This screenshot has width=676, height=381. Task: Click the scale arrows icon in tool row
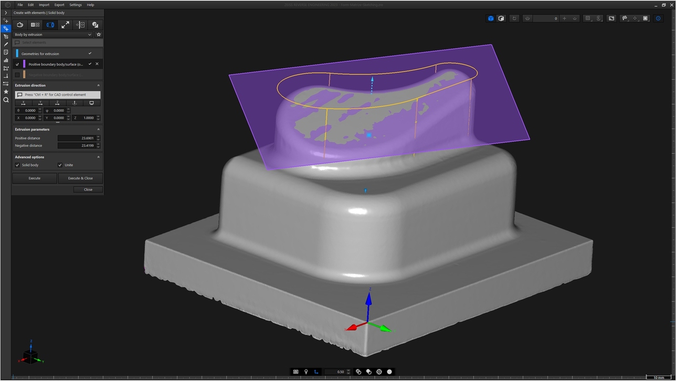point(65,25)
